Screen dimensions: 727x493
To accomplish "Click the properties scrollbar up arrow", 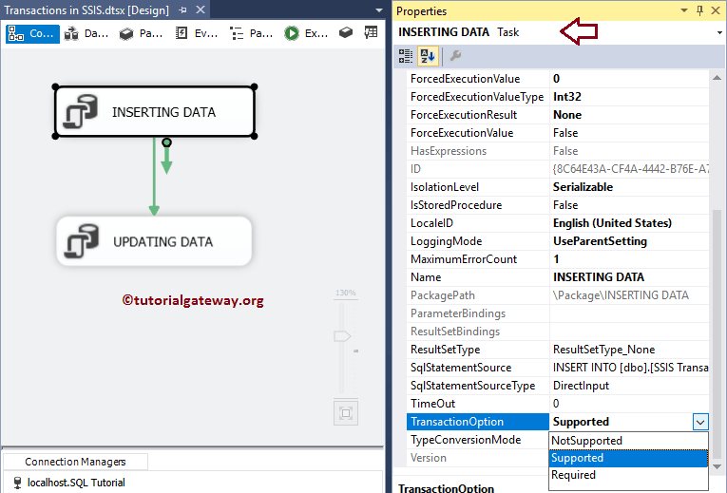I will [717, 78].
